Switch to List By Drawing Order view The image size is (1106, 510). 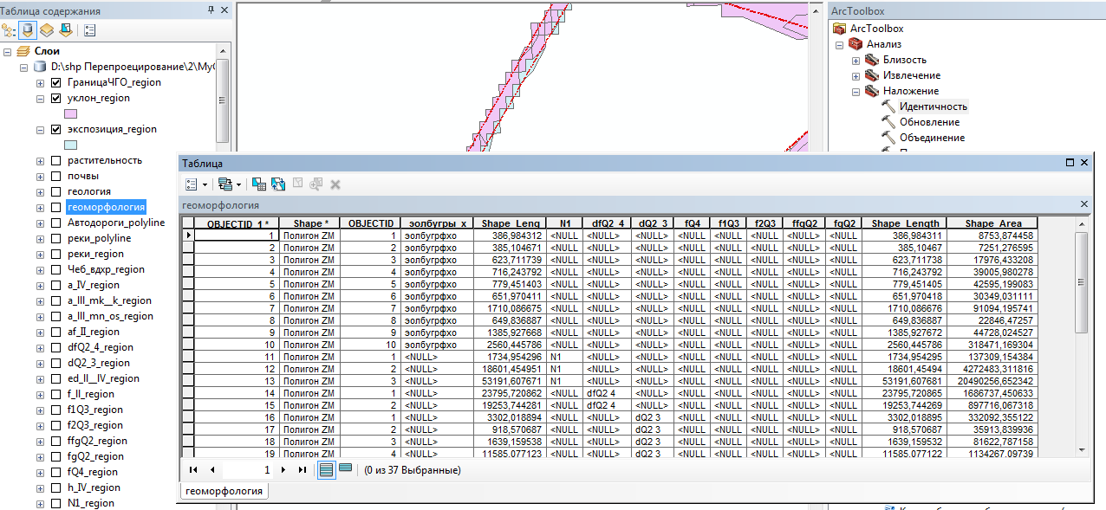tap(10, 30)
